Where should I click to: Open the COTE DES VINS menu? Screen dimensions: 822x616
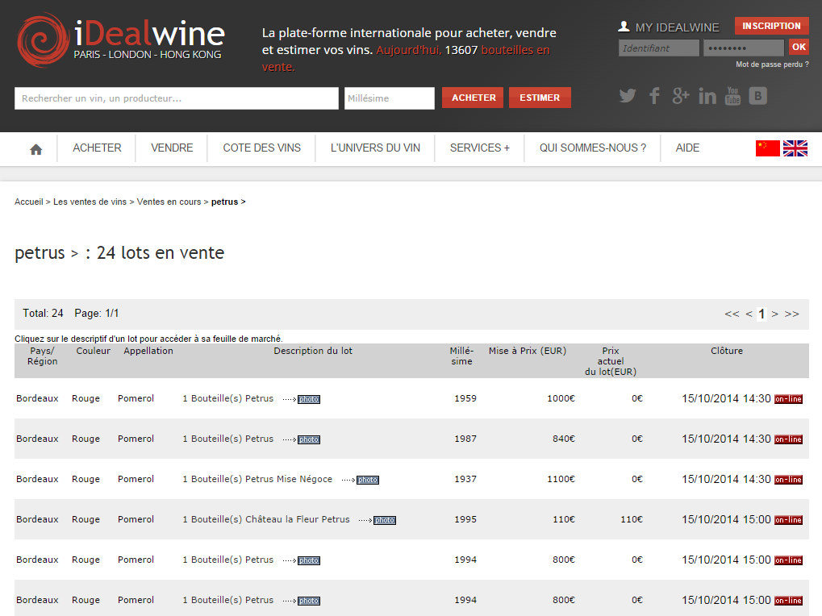[x=261, y=148]
